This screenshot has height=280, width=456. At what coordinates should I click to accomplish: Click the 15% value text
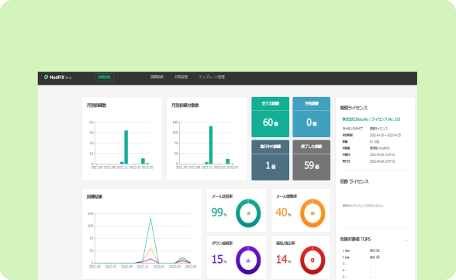click(x=219, y=259)
